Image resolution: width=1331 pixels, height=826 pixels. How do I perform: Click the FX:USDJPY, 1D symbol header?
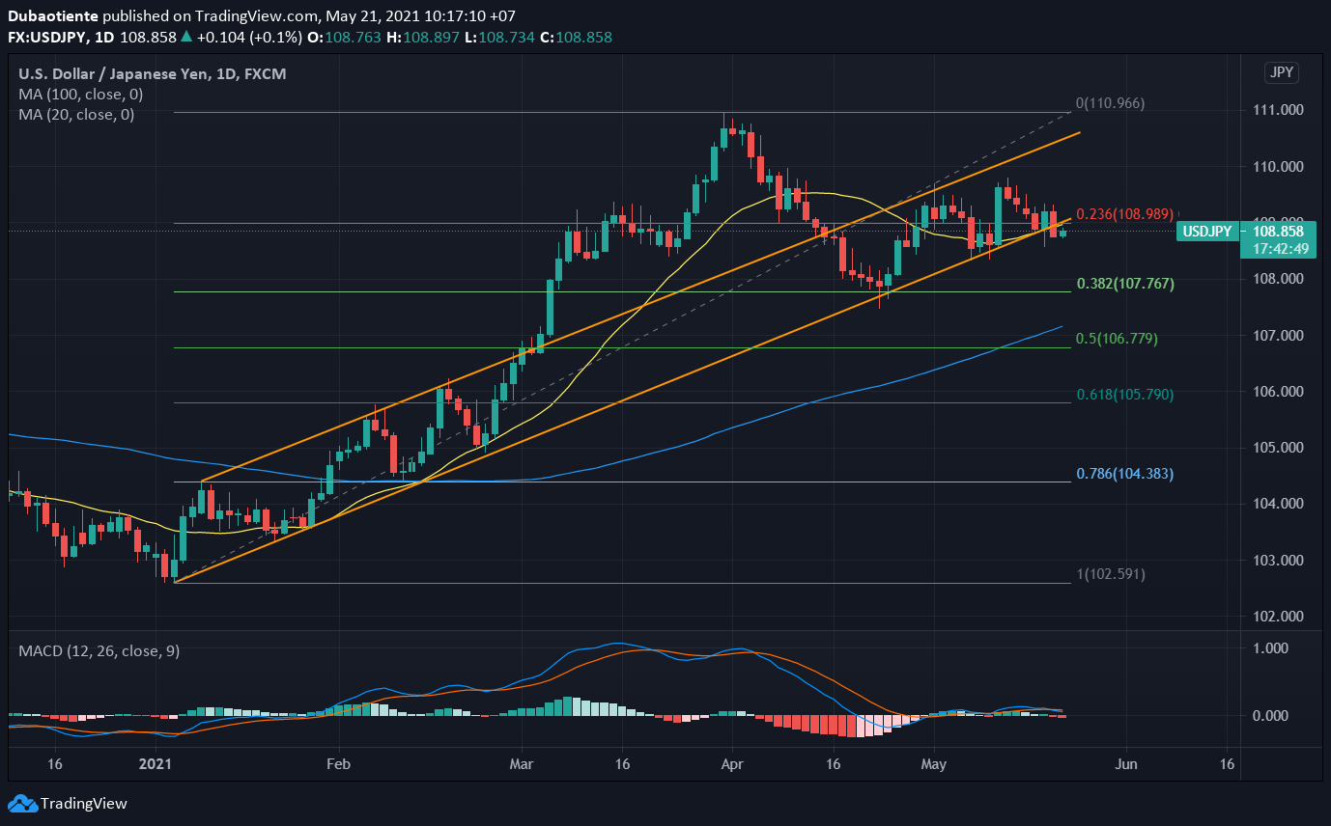(x=61, y=38)
